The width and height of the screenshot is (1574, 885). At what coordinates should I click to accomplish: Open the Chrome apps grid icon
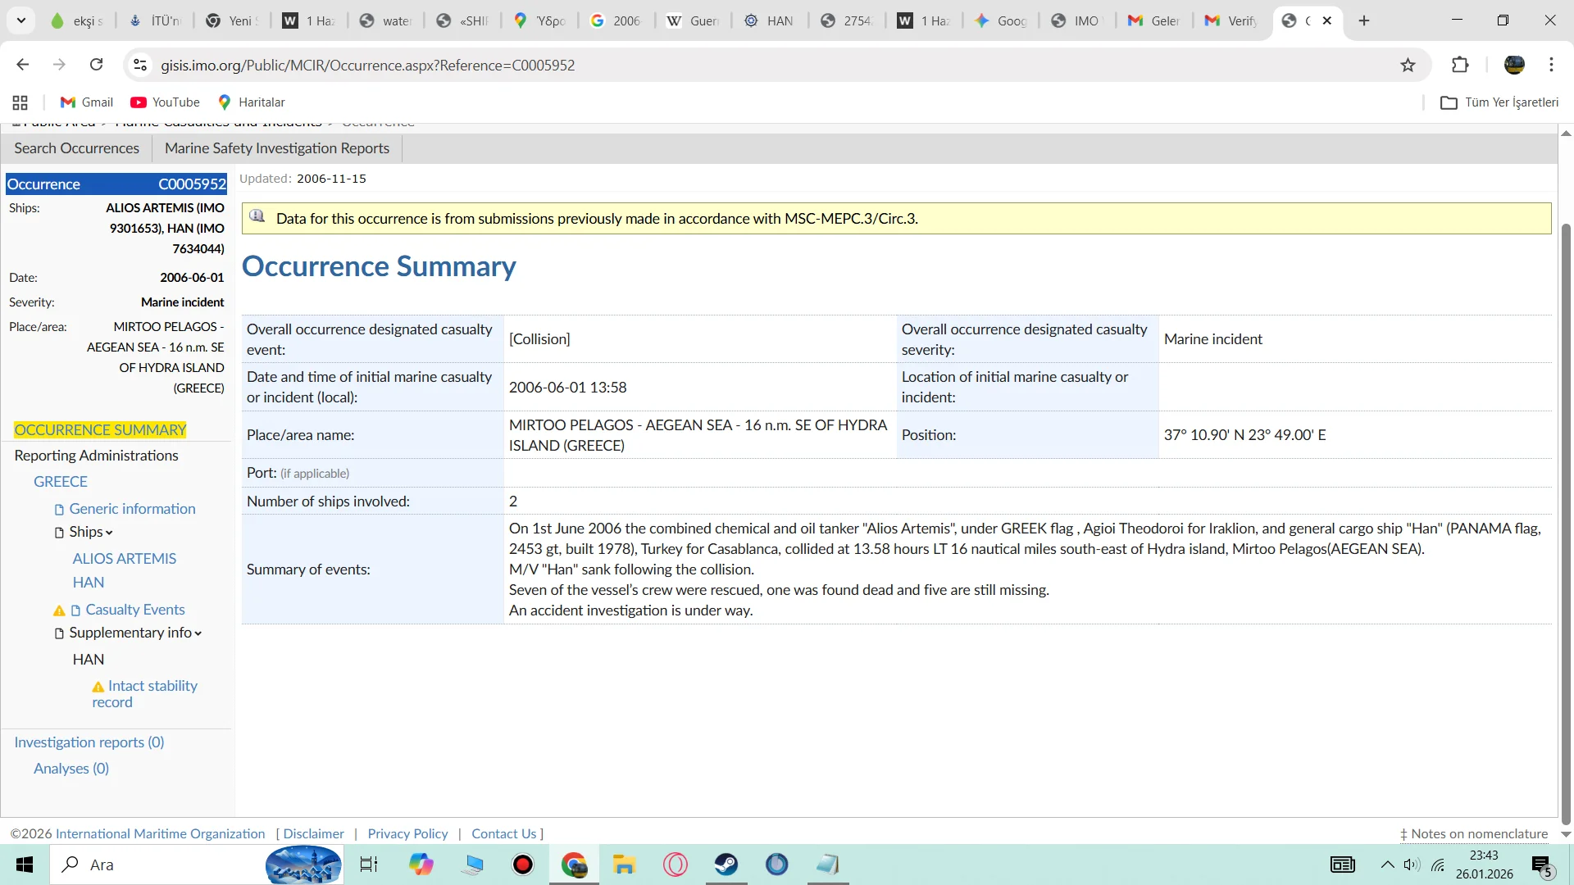20,102
